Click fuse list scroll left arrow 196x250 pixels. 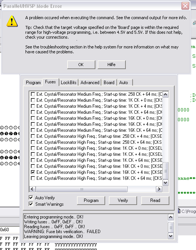pyautogui.click(x=32, y=189)
